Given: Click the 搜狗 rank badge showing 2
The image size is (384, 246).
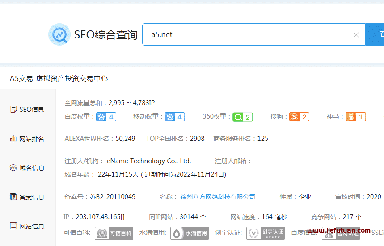Looking at the screenshot, I should coord(299,117).
